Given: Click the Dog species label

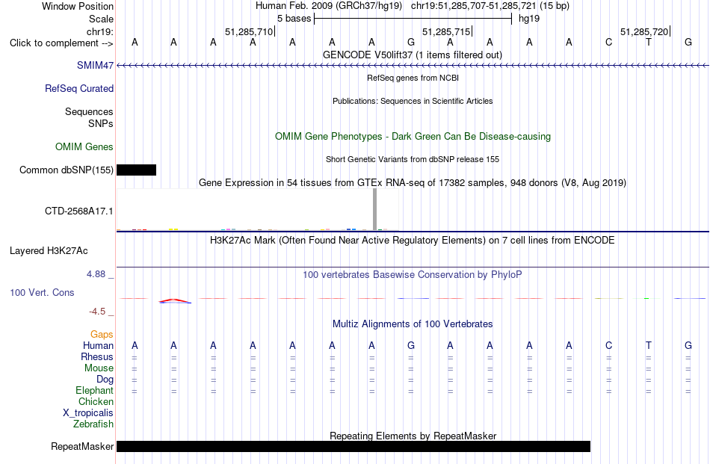Looking at the screenshot, I should (105, 380).
